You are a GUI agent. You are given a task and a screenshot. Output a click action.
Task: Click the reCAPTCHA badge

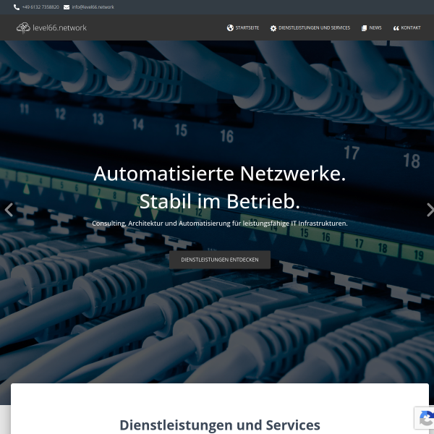point(425,419)
